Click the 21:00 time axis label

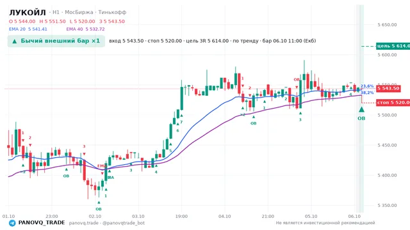[x=268, y=216]
